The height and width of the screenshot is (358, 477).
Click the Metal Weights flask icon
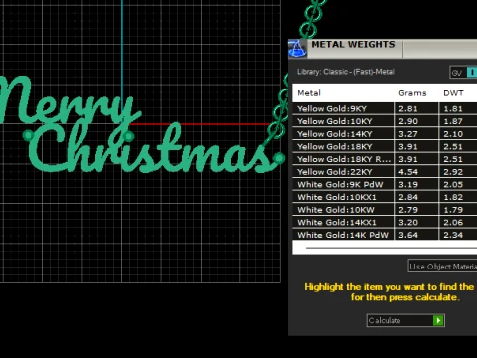point(297,49)
